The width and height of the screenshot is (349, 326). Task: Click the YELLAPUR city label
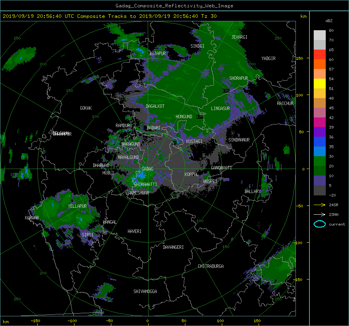pyautogui.click(x=77, y=206)
